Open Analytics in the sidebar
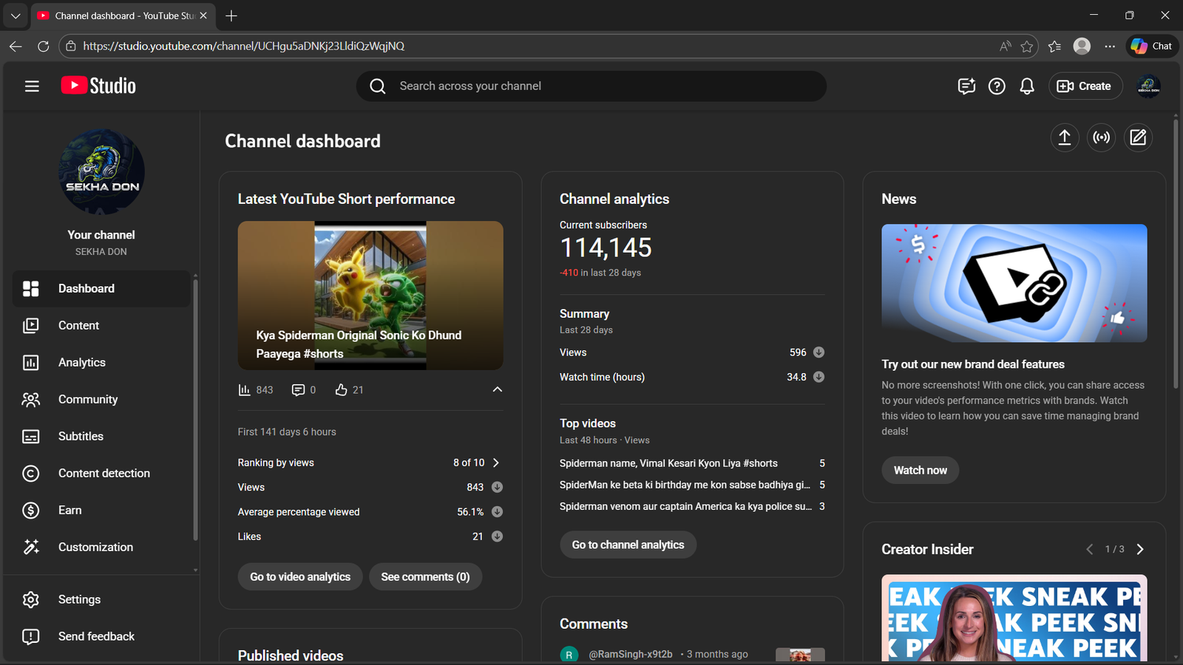This screenshot has width=1183, height=665. 81,362
